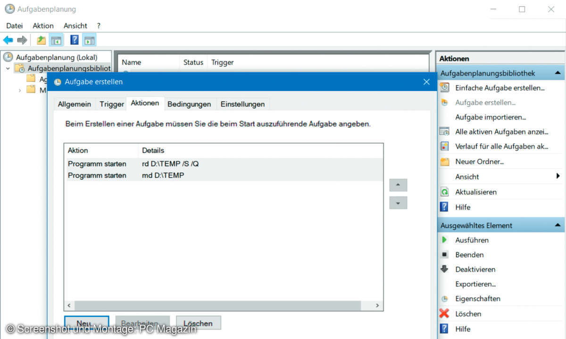Collapse the Ausgewähltes Element section

point(558,225)
